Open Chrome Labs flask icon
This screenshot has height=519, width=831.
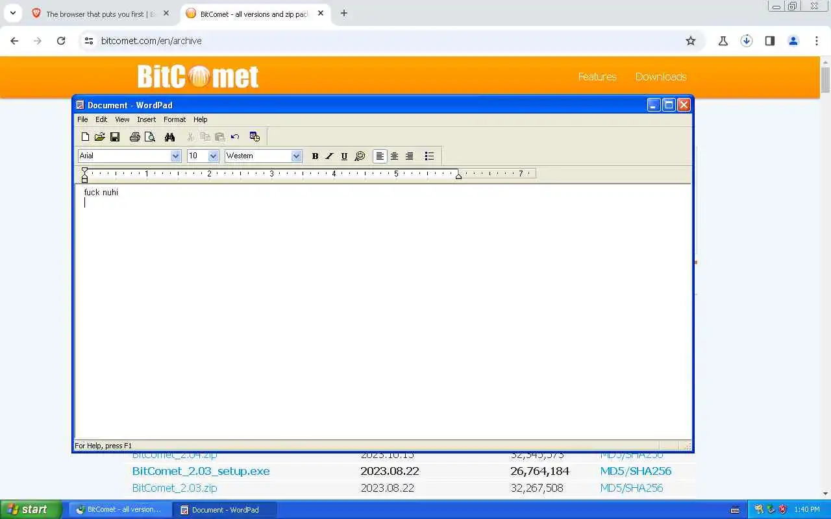click(x=723, y=41)
